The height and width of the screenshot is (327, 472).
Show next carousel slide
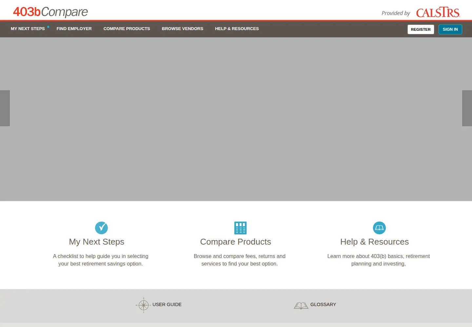click(467, 108)
